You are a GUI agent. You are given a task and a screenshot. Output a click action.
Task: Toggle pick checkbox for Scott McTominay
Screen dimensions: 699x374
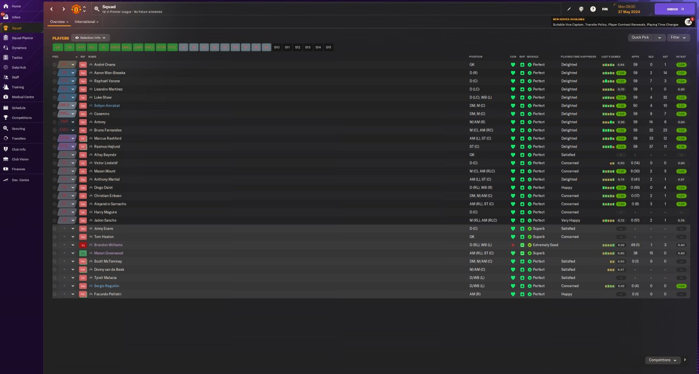tap(55, 261)
